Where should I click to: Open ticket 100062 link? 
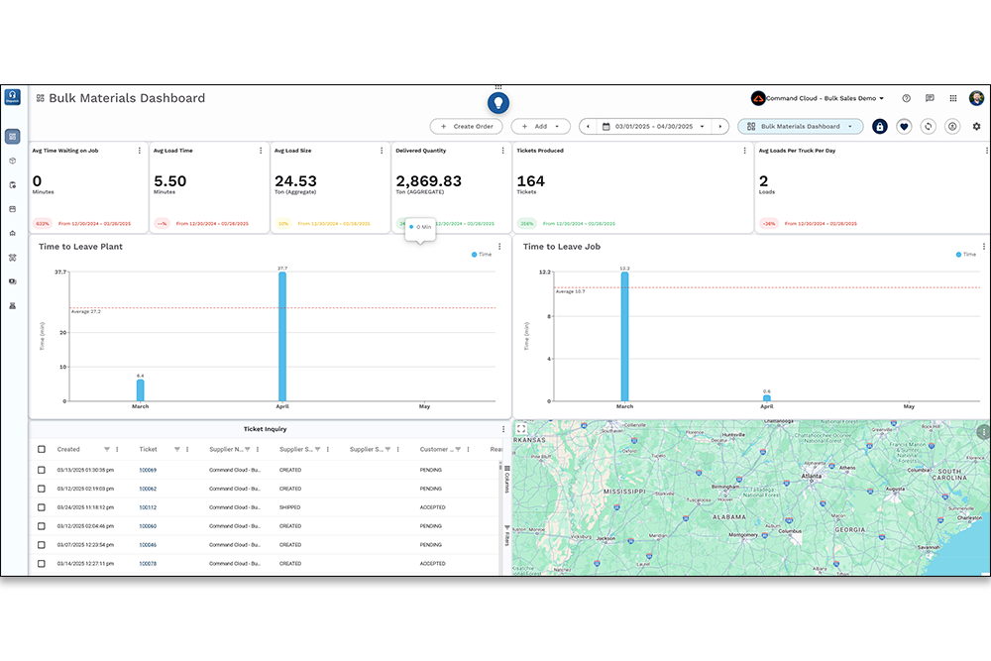point(148,489)
